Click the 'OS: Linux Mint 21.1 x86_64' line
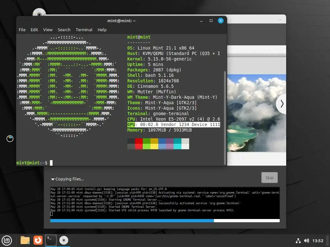Viewport: 330px width, 247px height. pos(160,48)
